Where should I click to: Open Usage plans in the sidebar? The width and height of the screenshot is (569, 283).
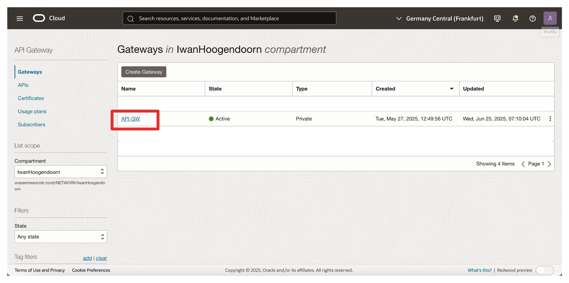point(32,111)
